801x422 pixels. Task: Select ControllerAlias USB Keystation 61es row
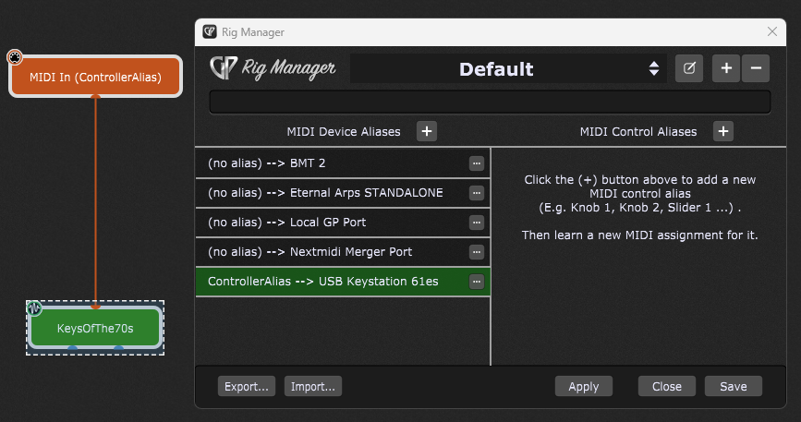pyautogui.click(x=333, y=282)
